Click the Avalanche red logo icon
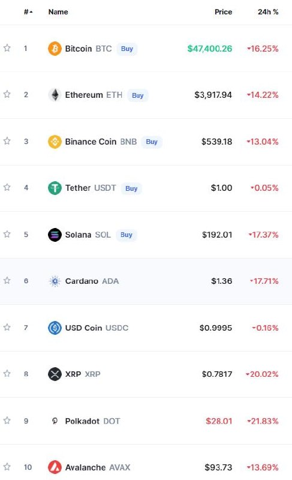This screenshot has height=480, width=292. [x=55, y=467]
